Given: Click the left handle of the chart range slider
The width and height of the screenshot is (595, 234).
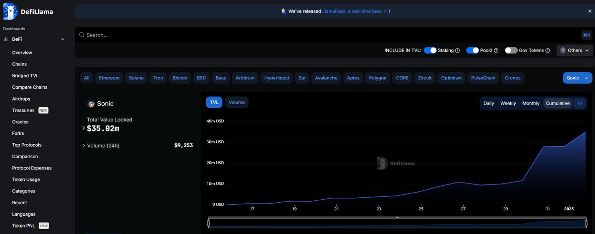Looking at the screenshot, I should (209, 223).
